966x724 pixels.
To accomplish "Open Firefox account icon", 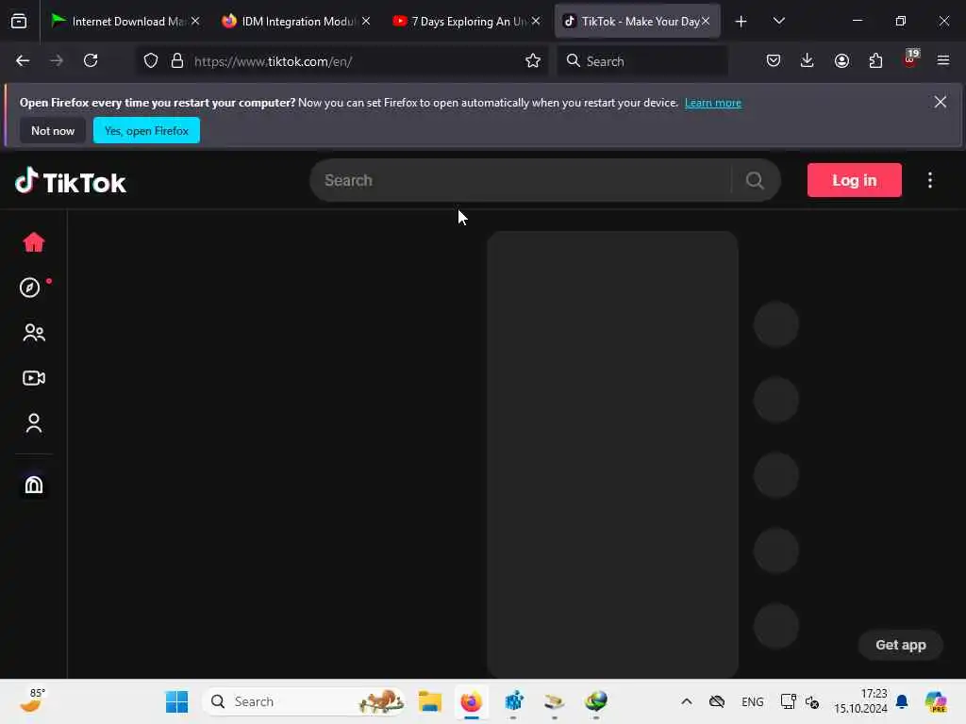I will [x=841, y=61].
